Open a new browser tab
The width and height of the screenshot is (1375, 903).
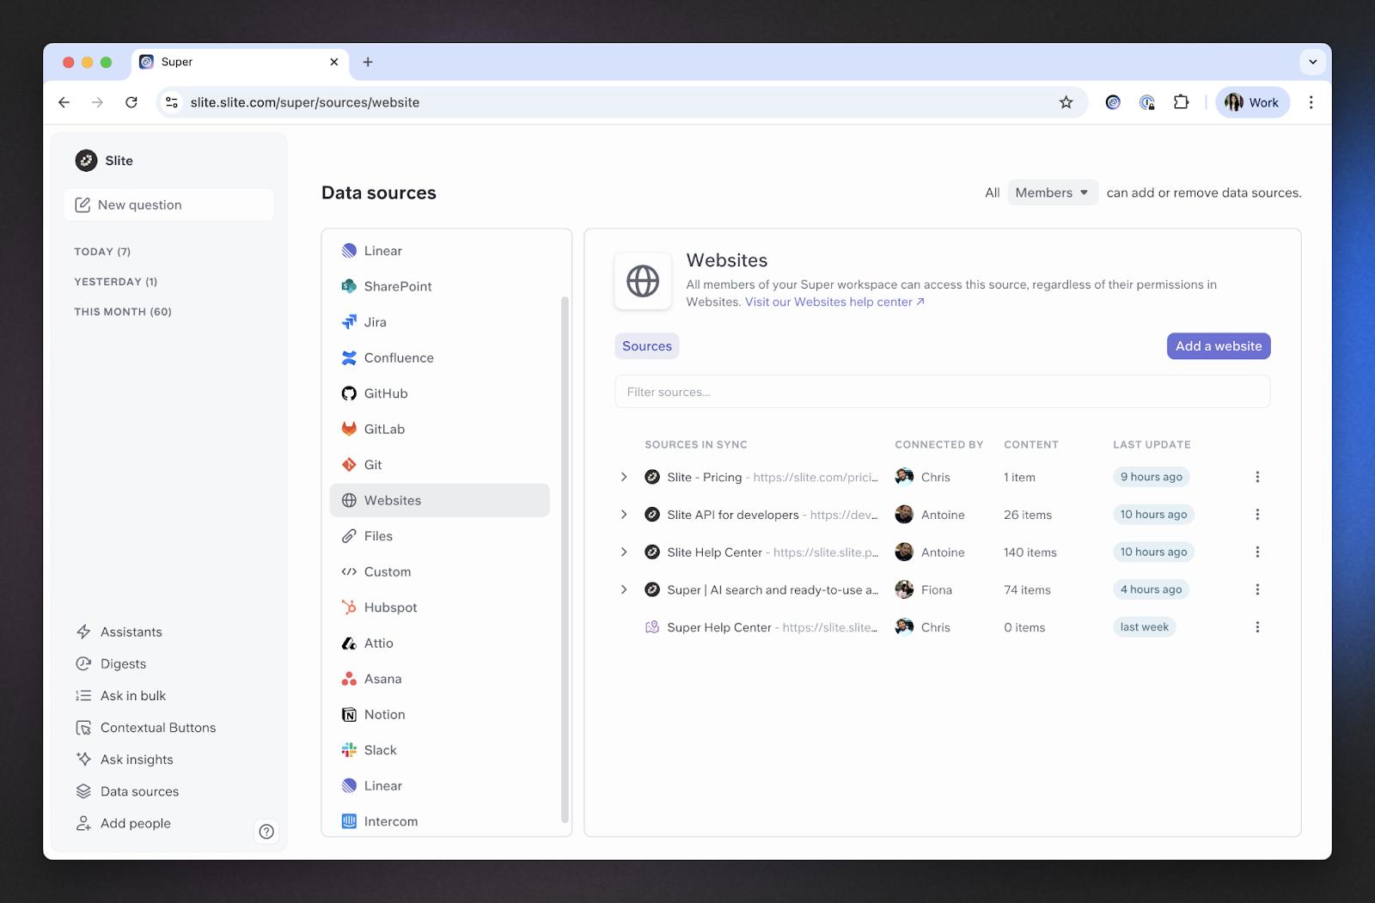coord(368,62)
